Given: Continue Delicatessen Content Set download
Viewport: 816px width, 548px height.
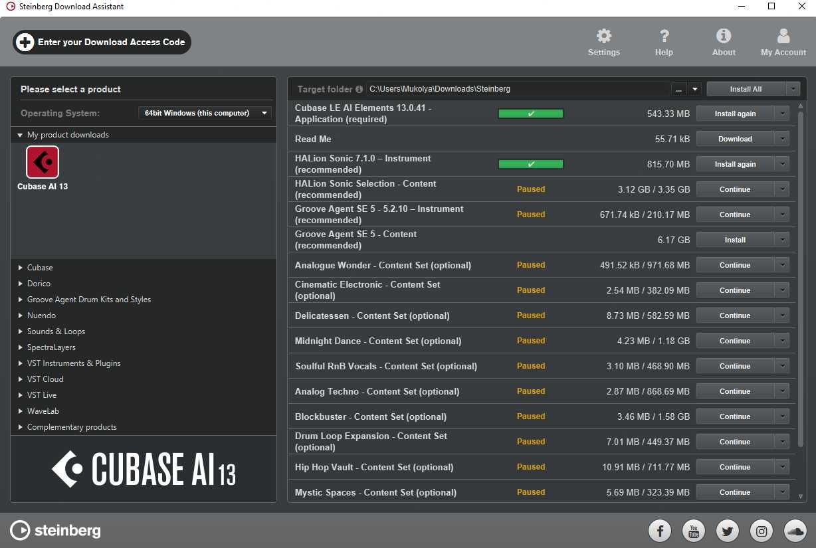Looking at the screenshot, I should click(735, 316).
